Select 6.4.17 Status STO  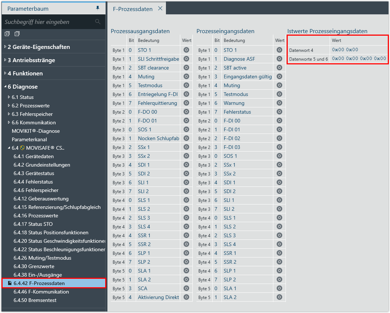(33, 224)
